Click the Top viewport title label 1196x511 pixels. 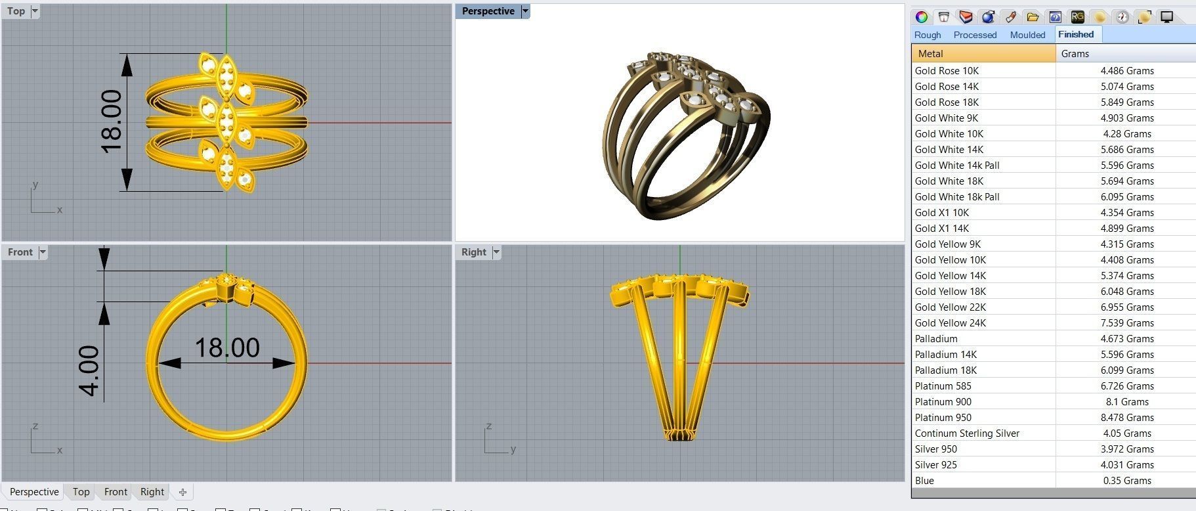click(16, 11)
